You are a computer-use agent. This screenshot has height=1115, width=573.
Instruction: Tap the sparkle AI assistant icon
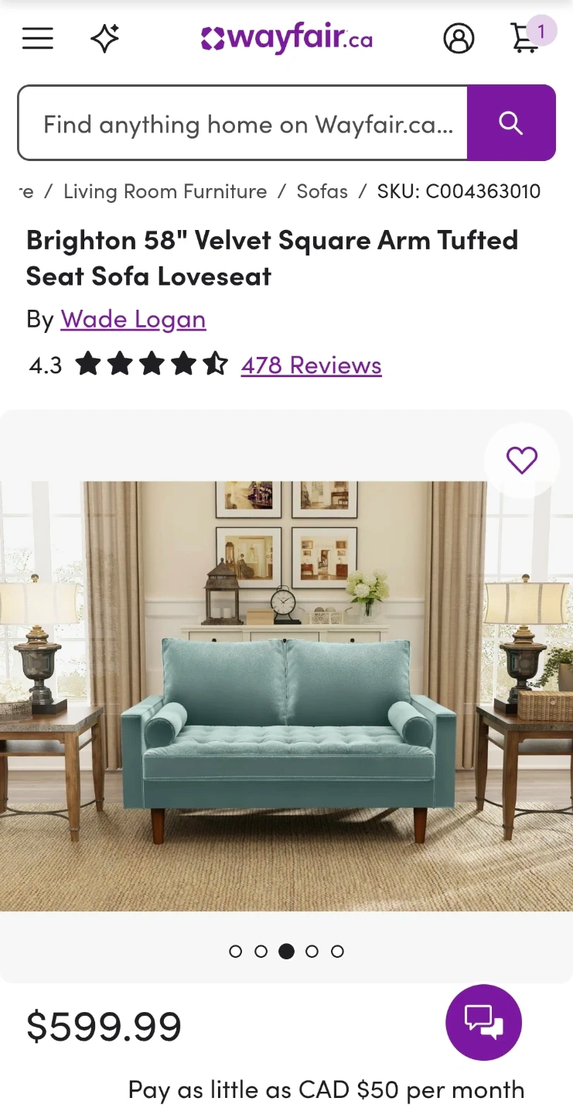[105, 38]
